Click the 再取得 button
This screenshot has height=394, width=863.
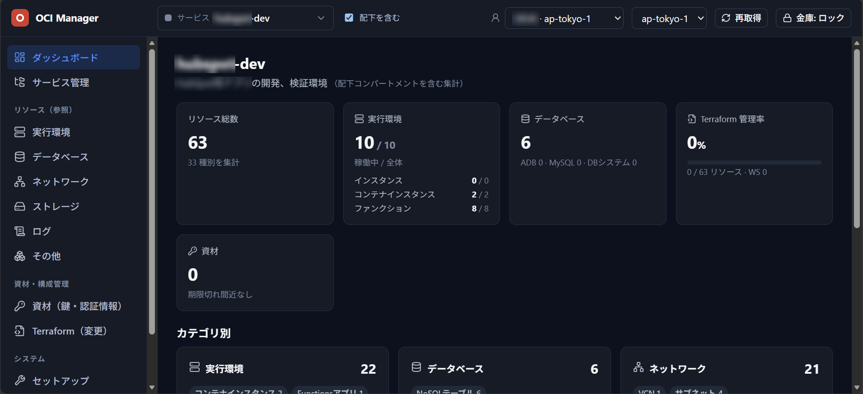coord(741,18)
